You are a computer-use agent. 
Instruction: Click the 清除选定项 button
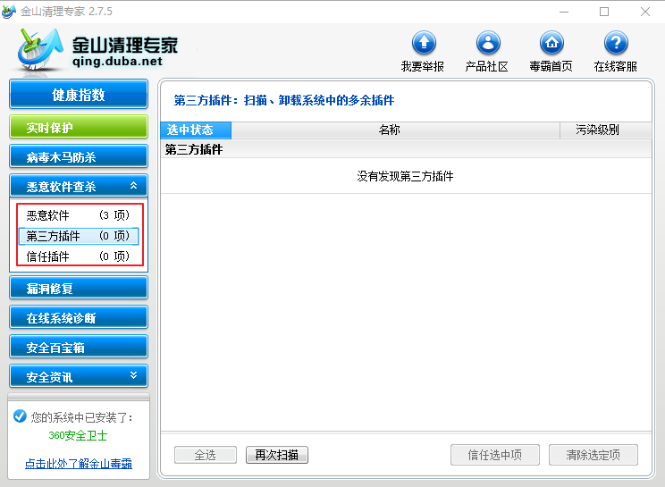coord(593,455)
